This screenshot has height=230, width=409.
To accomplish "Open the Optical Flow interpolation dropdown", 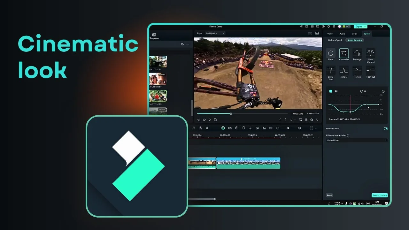I will coord(356,140).
